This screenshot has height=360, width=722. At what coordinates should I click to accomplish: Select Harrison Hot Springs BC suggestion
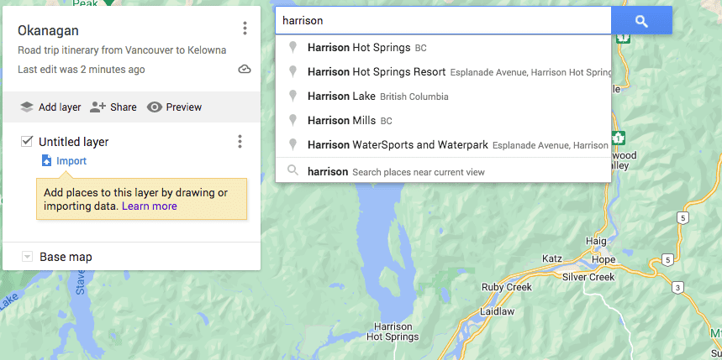point(444,47)
